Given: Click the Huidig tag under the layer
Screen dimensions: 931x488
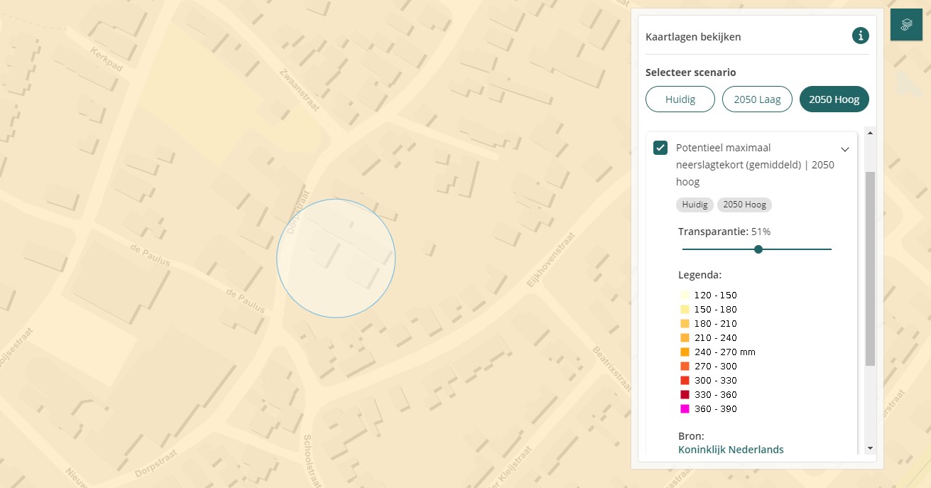Looking at the screenshot, I should 695,205.
